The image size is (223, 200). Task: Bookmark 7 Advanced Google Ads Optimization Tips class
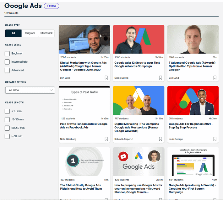(x=215, y=78)
